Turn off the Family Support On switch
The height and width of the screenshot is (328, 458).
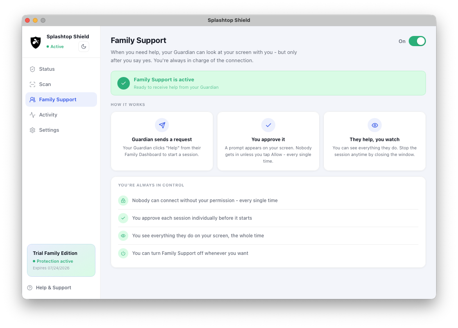[417, 41]
